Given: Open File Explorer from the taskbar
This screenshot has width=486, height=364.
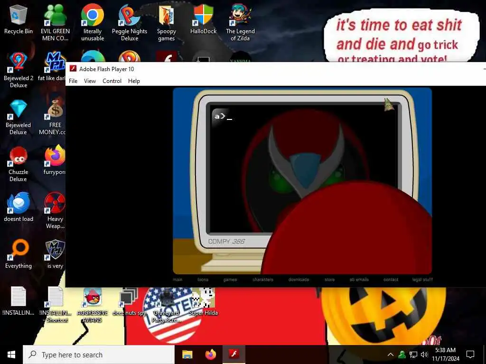Looking at the screenshot, I should click(x=187, y=355).
